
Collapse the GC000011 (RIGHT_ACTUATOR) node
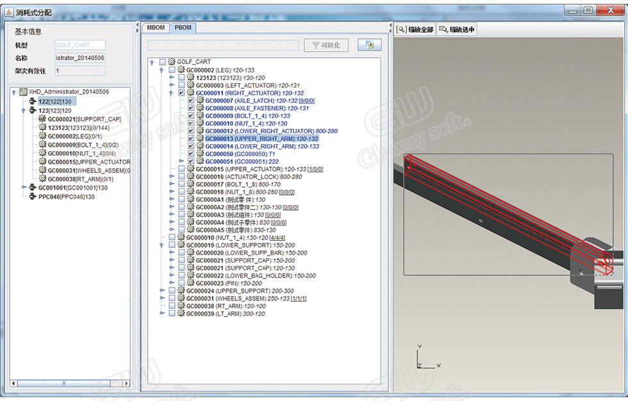(x=172, y=93)
